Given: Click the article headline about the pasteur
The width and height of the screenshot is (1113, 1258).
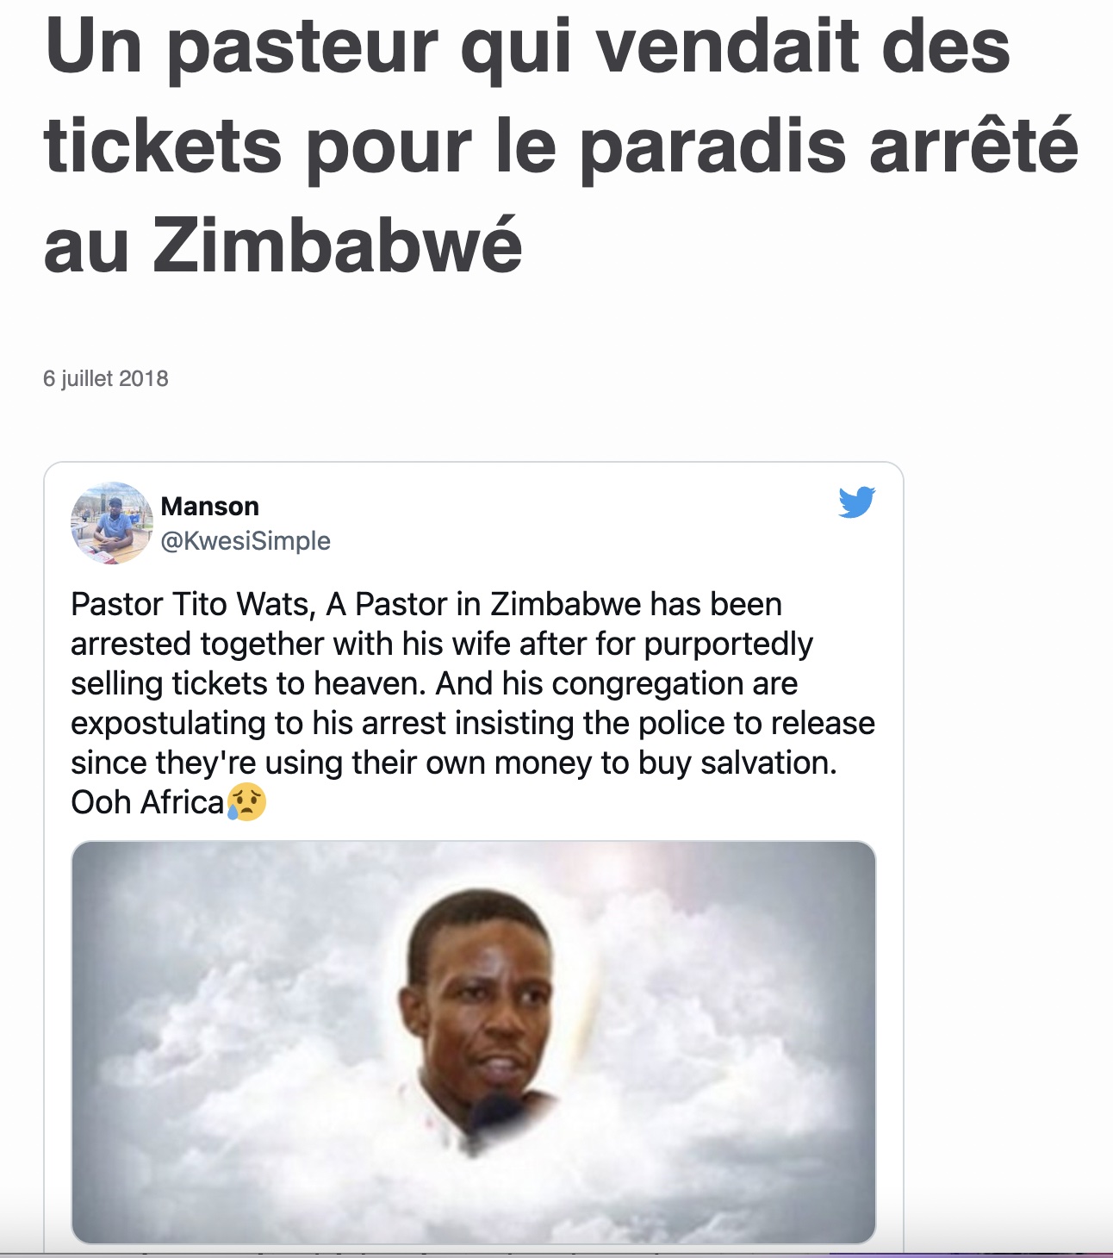Looking at the screenshot, I should coord(560,146).
